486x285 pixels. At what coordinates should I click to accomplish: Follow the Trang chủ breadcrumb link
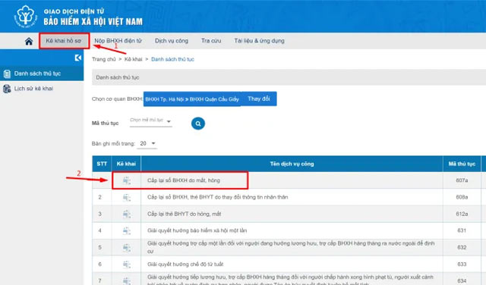pyautogui.click(x=103, y=59)
